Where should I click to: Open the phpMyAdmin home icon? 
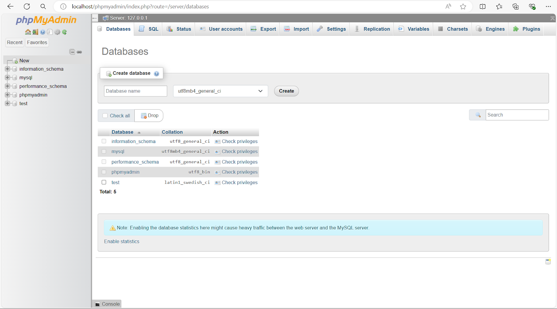pyautogui.click(x=28, y=32)
